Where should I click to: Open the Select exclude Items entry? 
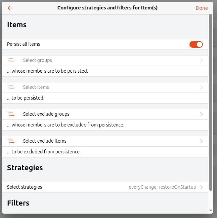(x=45, y=141)
